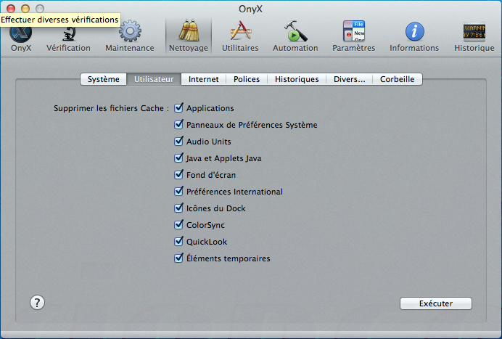
Task: Switch to the Système tab
Action: (x=104, y=79)
